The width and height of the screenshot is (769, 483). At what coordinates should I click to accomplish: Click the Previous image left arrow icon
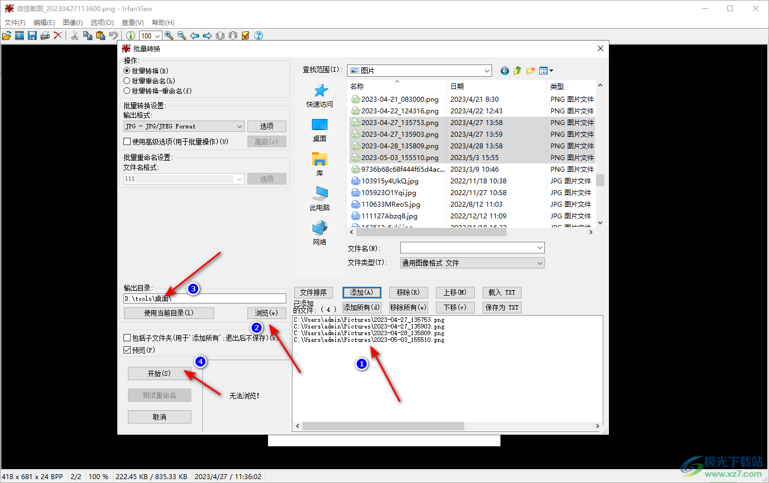click(x=195, y=36)
